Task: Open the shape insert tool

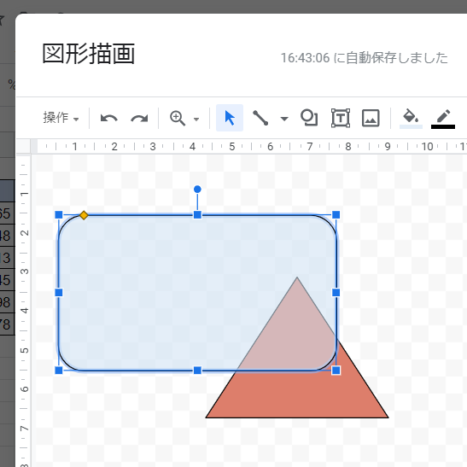Action: tap(309, 118)
